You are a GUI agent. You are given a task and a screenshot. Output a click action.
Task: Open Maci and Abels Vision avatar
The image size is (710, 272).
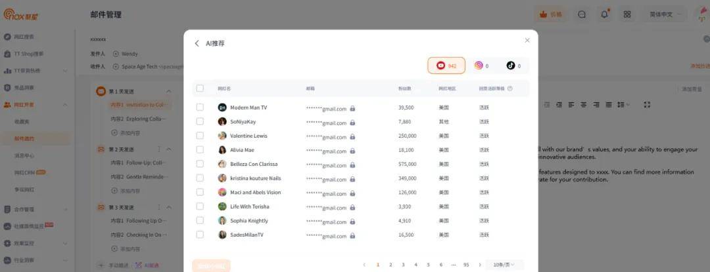coord(222,192)
